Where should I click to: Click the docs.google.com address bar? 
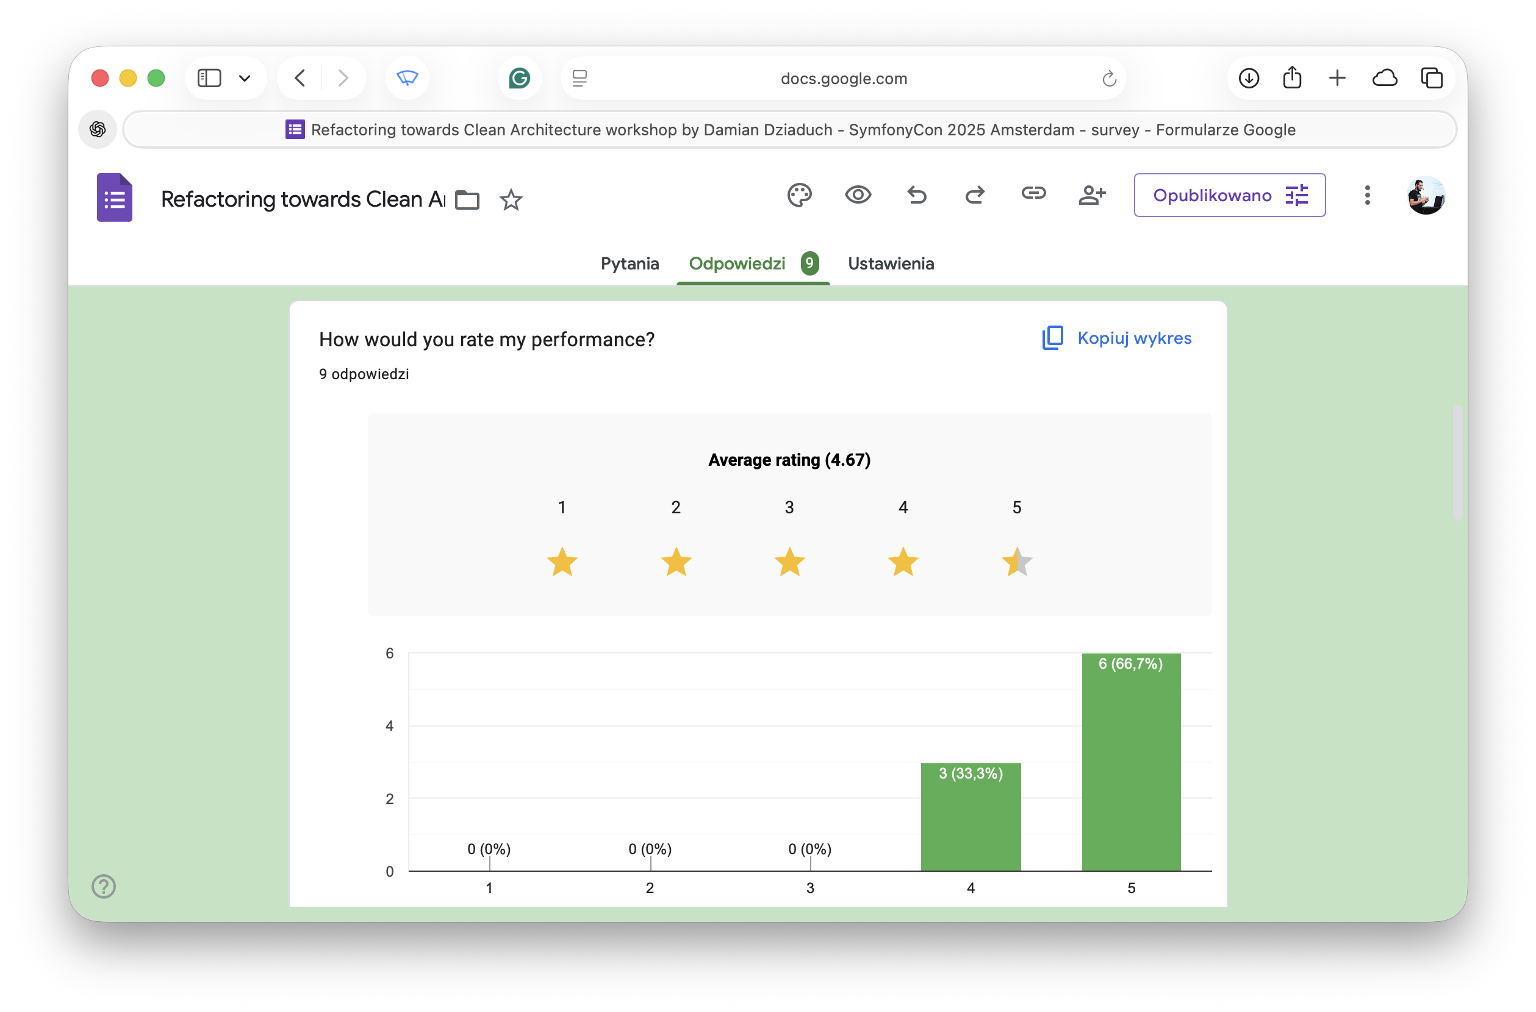(x=843, y=79)
